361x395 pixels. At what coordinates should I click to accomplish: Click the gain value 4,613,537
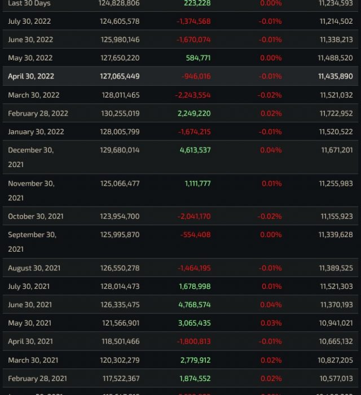coord(195,150)
